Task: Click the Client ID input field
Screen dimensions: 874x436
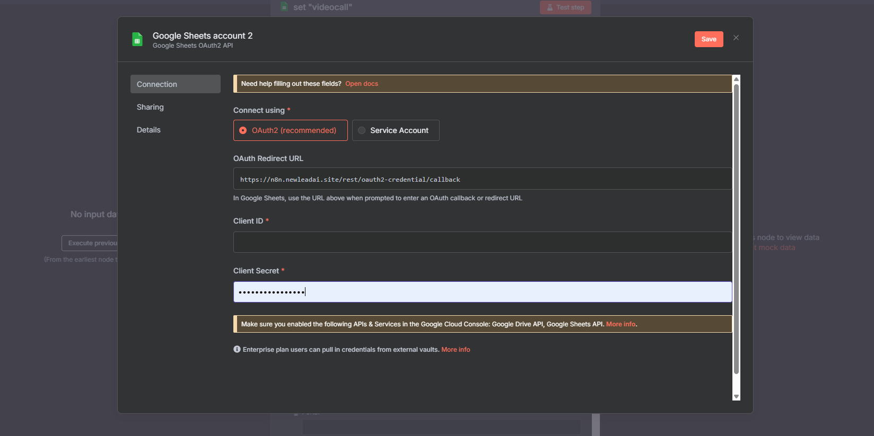Action: click(x=483, y=242)
